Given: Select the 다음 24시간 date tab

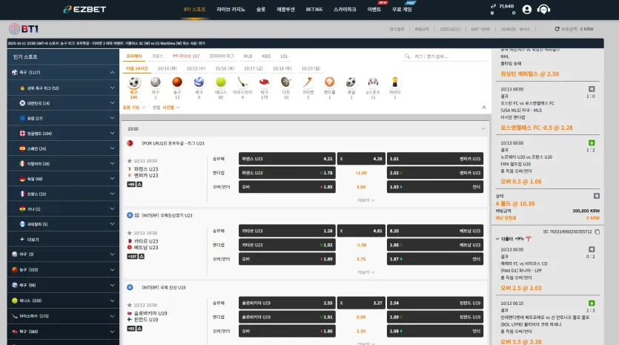Looking at the screenshot, I should [137, 68].
